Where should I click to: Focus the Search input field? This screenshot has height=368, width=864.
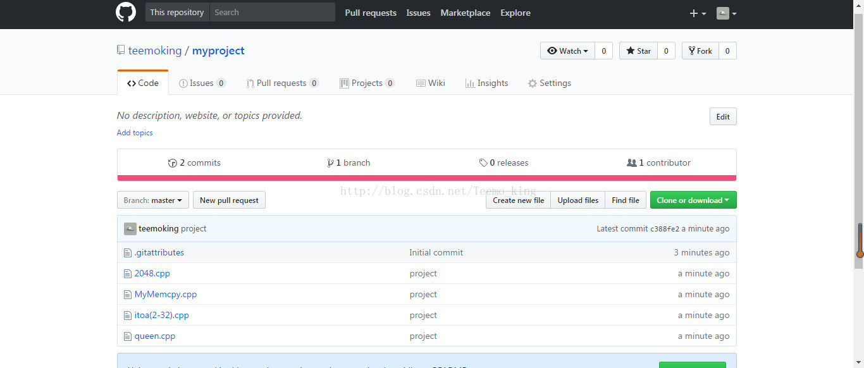[272, 12]
